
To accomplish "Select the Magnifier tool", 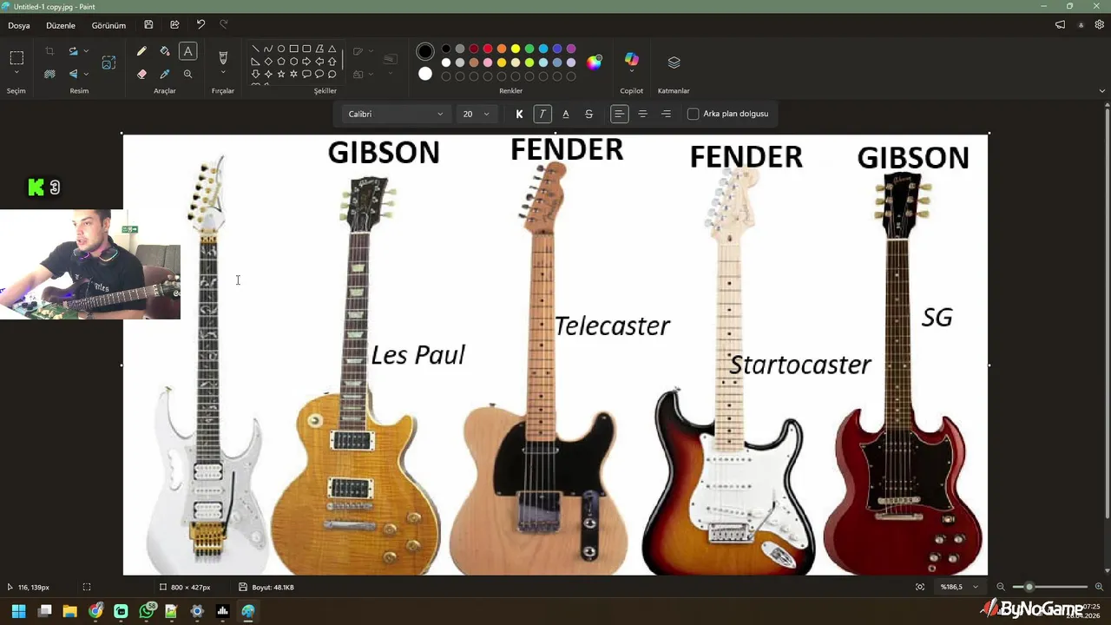I will 187,74.
